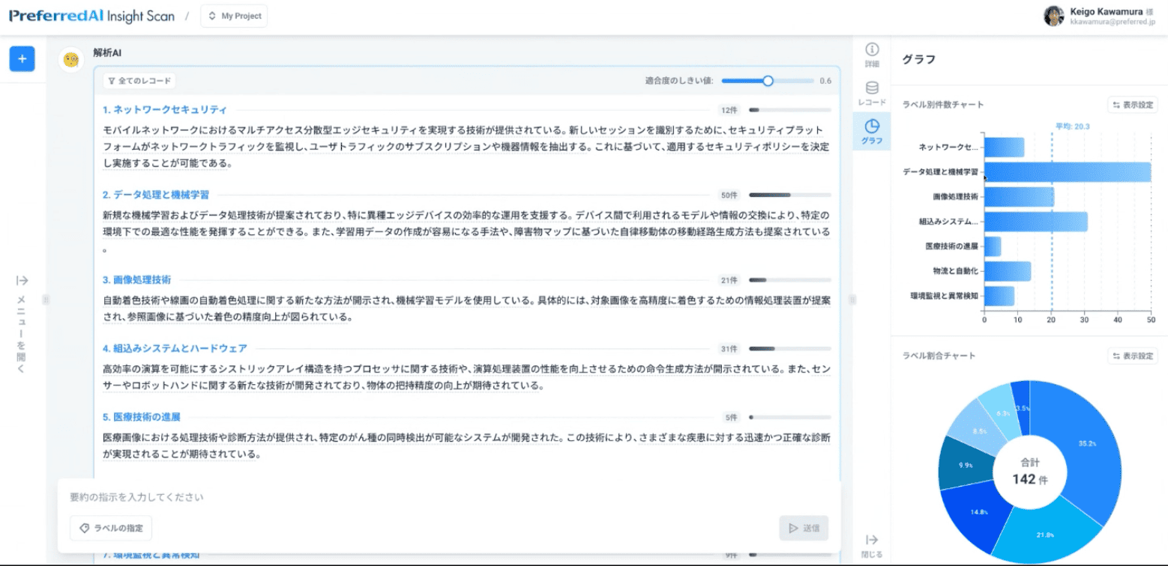
Task: Click the PreferredAI Insight Scan logo
Action: 91,16
